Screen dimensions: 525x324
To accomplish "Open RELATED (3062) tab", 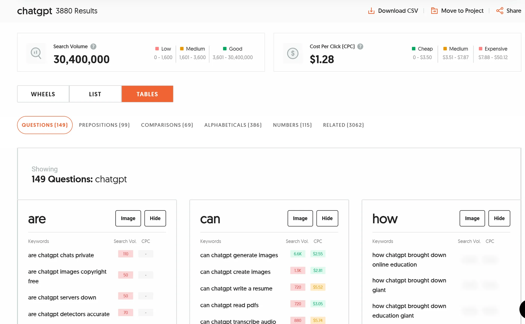I will 344,125.
